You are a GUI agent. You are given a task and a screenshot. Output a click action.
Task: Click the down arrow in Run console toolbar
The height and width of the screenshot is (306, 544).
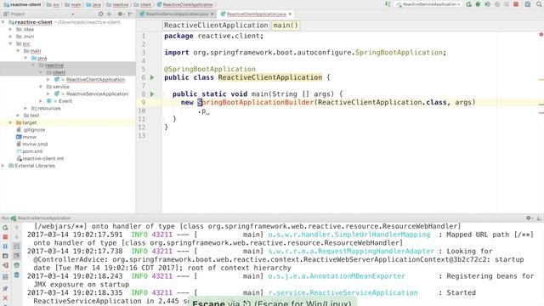pos(16,237)
